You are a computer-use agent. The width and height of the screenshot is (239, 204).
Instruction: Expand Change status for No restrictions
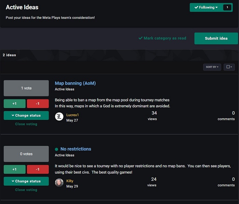coord(26,181)
